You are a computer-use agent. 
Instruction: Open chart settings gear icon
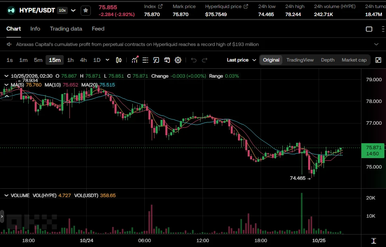(x=178, y=60)
